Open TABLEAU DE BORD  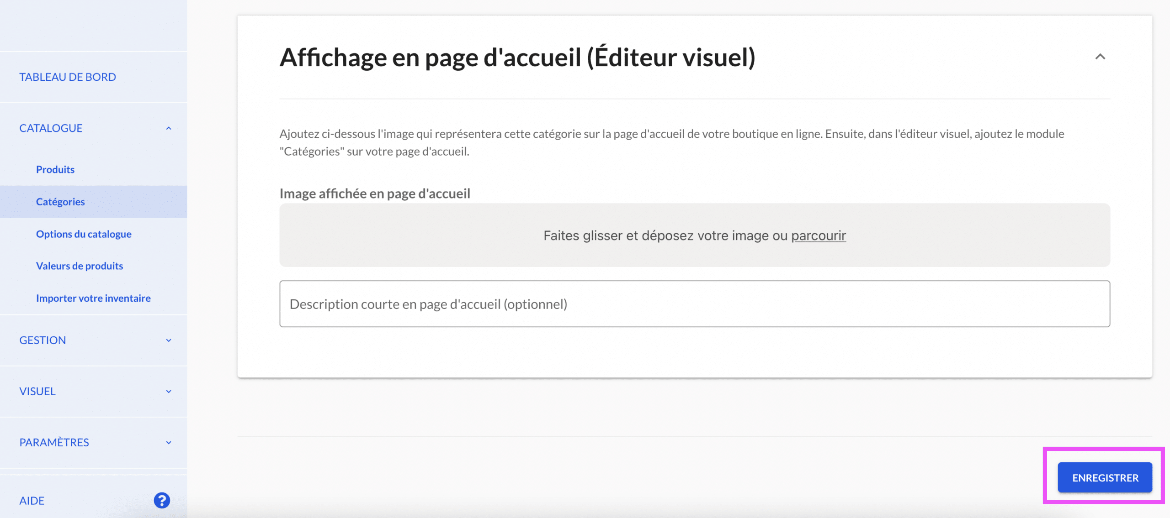click(68, 77)
